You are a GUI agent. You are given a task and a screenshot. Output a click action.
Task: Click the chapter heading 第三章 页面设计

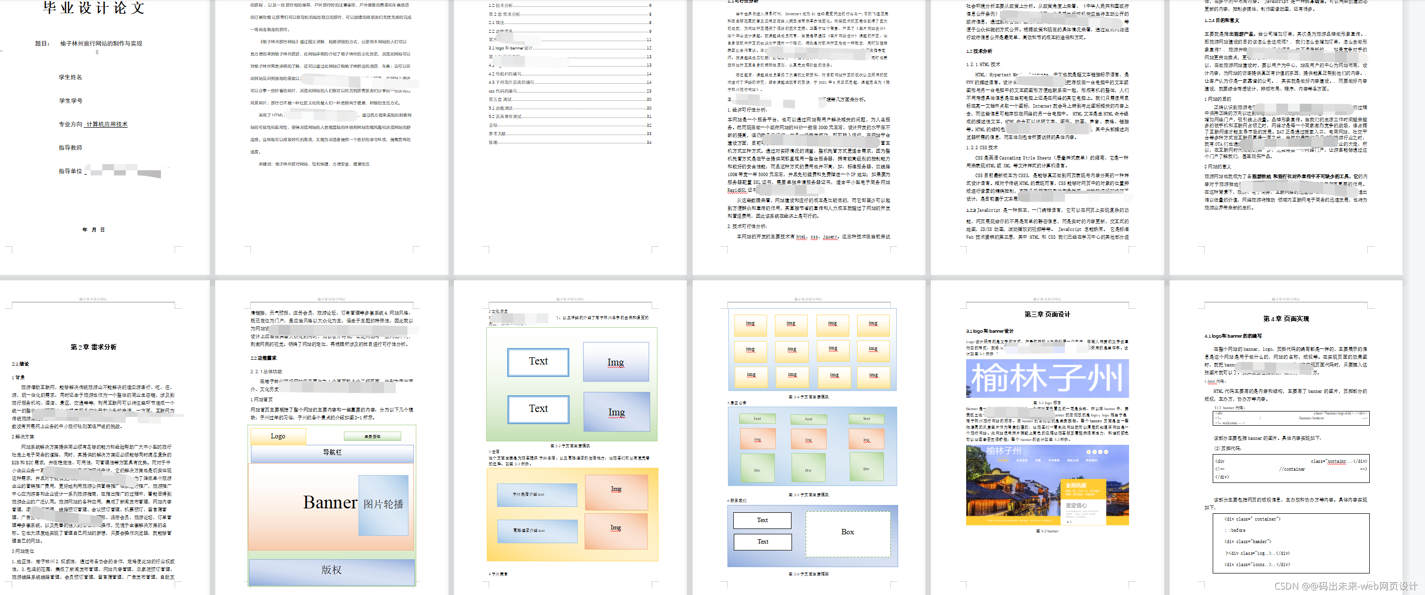[x=1047, y=315]
